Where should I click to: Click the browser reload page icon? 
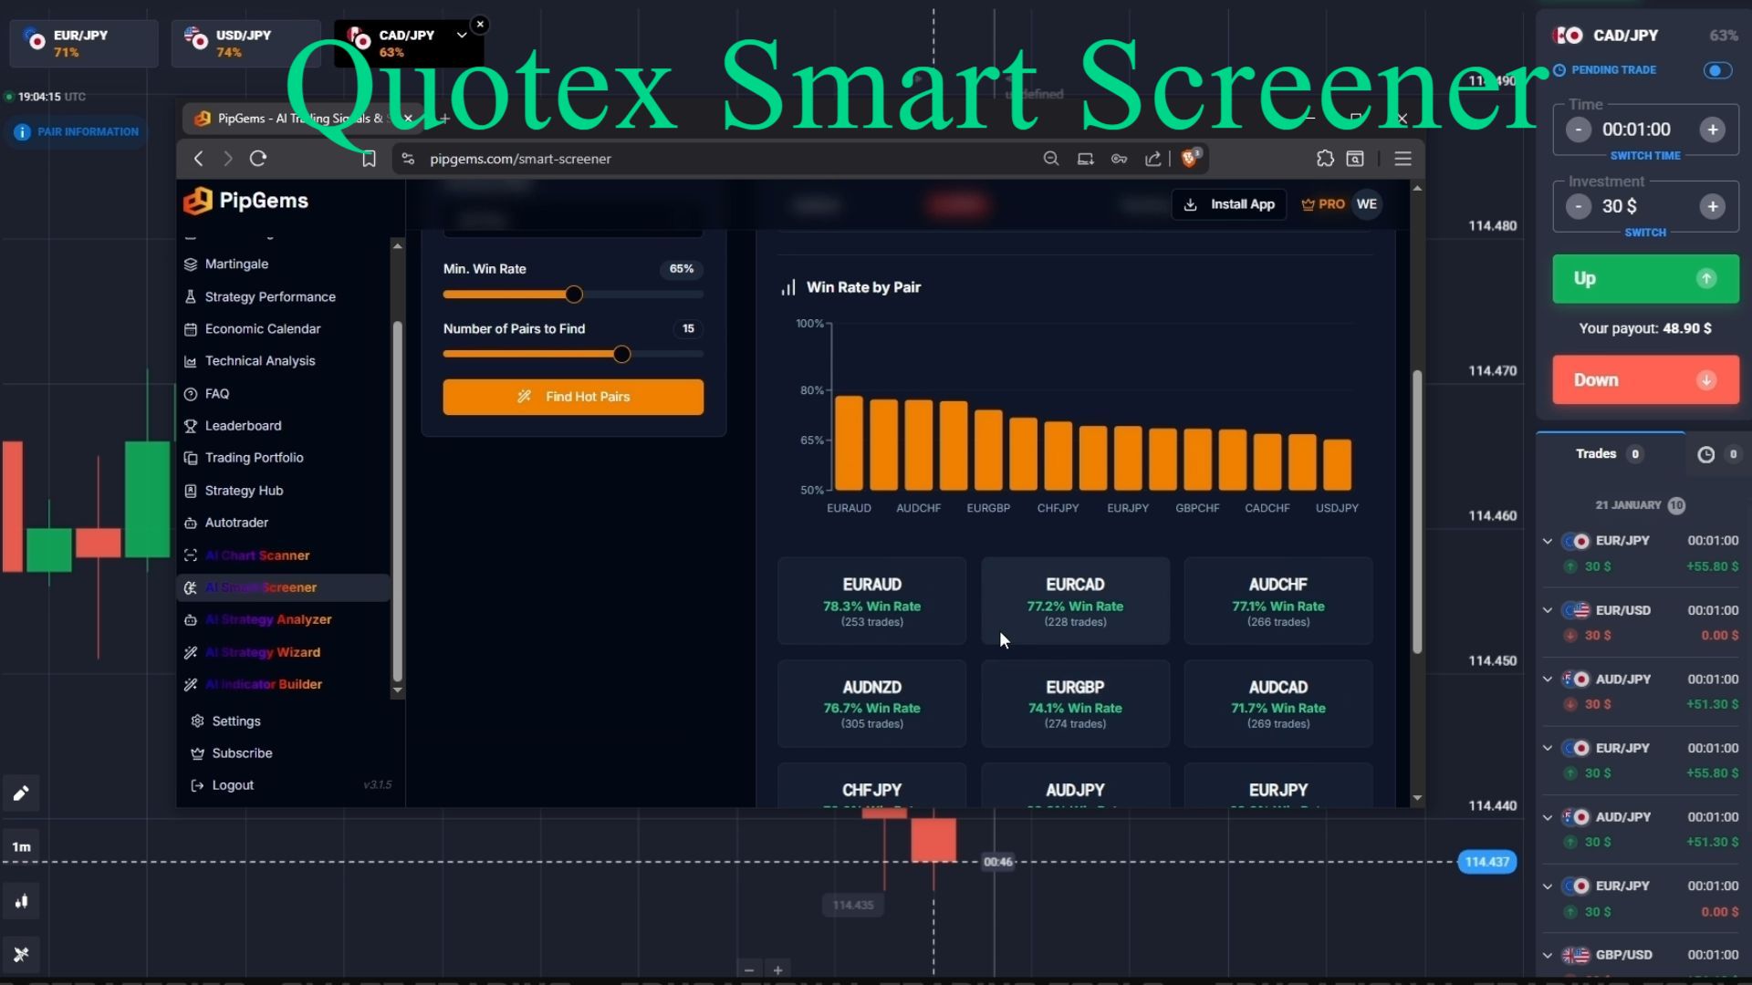258,159
